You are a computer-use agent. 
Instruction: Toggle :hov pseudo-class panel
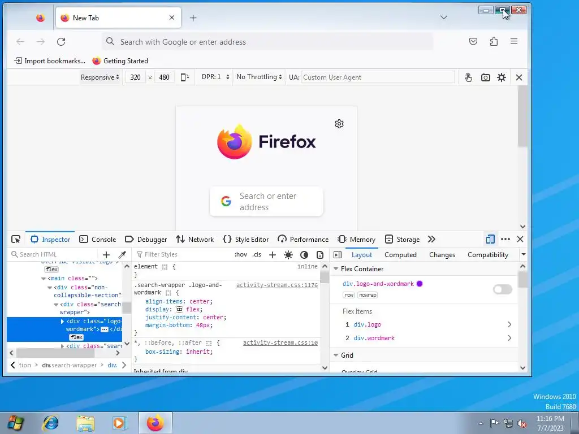tap(241, 254)
